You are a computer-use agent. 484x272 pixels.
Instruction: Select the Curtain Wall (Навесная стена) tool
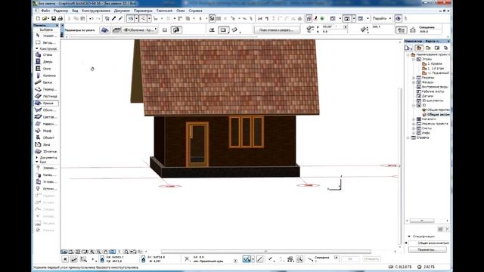click(x=45, y=124)
